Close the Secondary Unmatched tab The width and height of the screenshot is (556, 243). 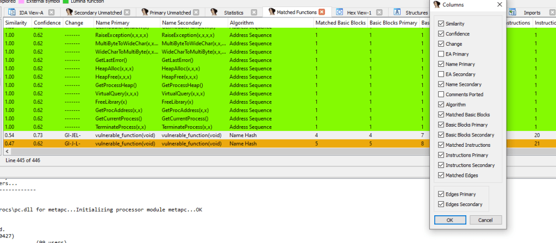pos(127,12)
